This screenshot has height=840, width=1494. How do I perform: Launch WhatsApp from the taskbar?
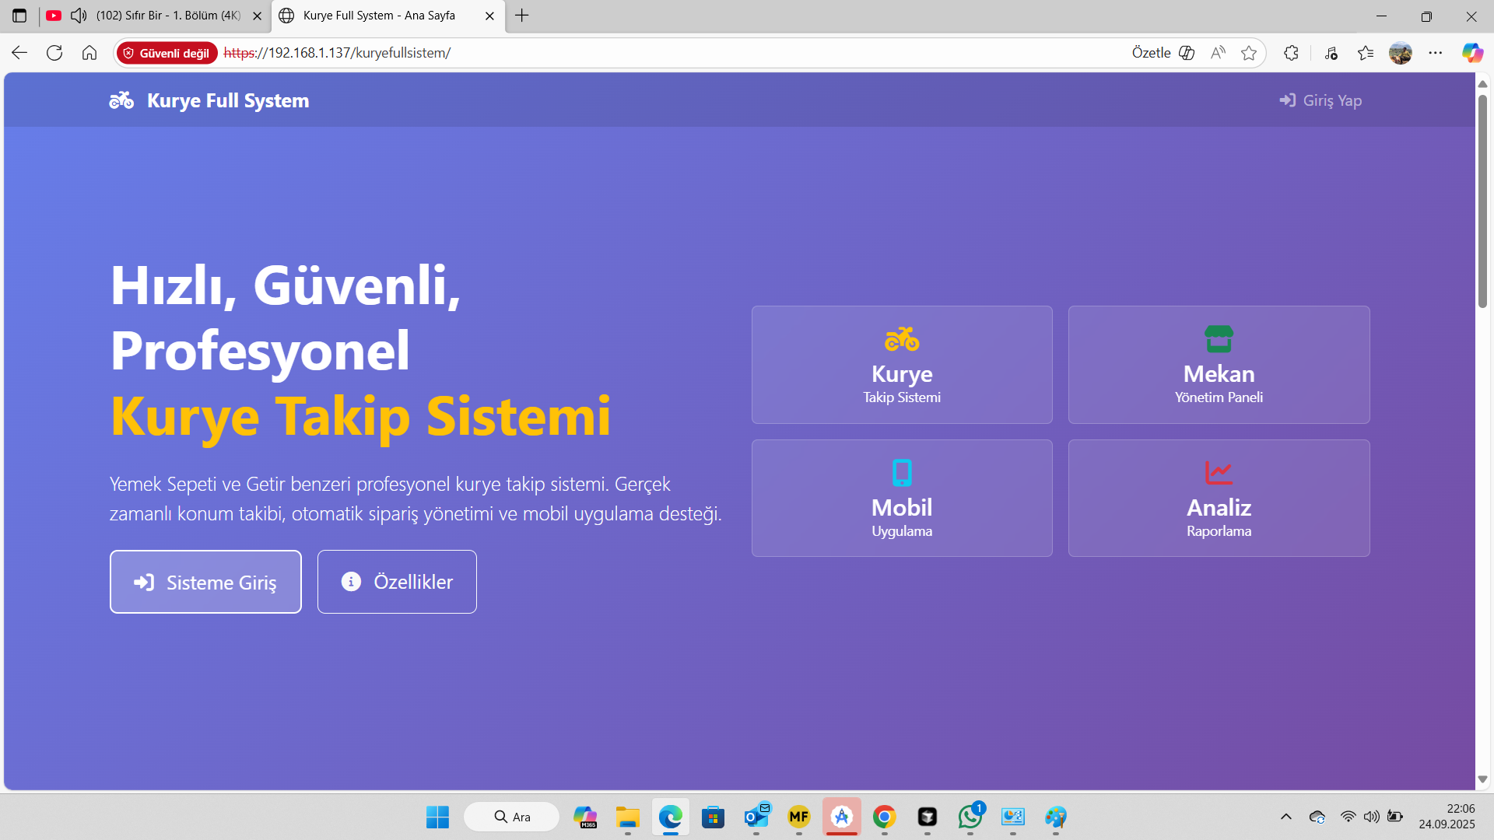970,817
